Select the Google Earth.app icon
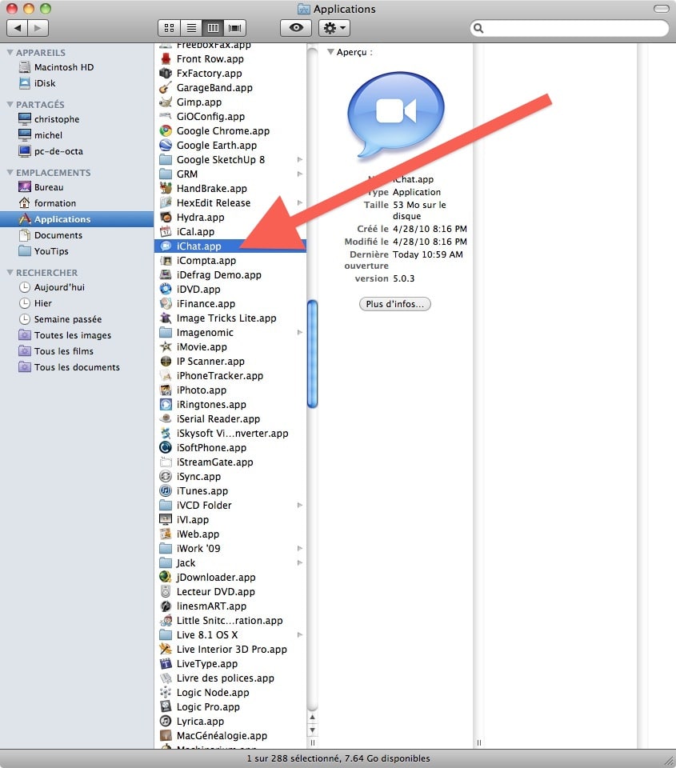This screenshot has width=676, height=768. [166, 145]
